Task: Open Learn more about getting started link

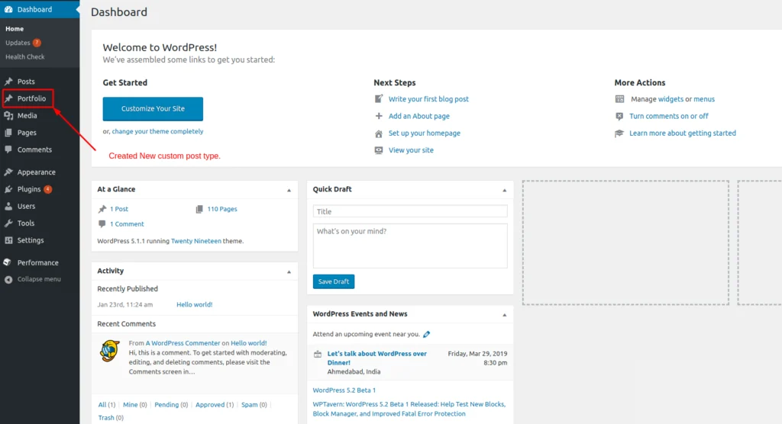Action: click(683, 133)
